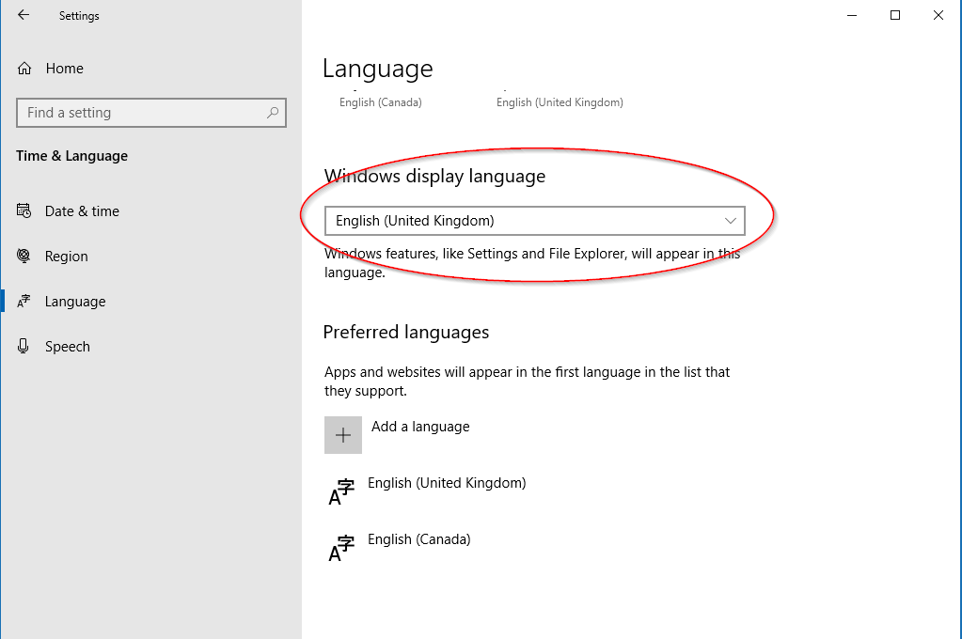Click the Find a setting search field
Image resolution: width=962 pixels, height=639 pixels.
[x=150, y=113]
